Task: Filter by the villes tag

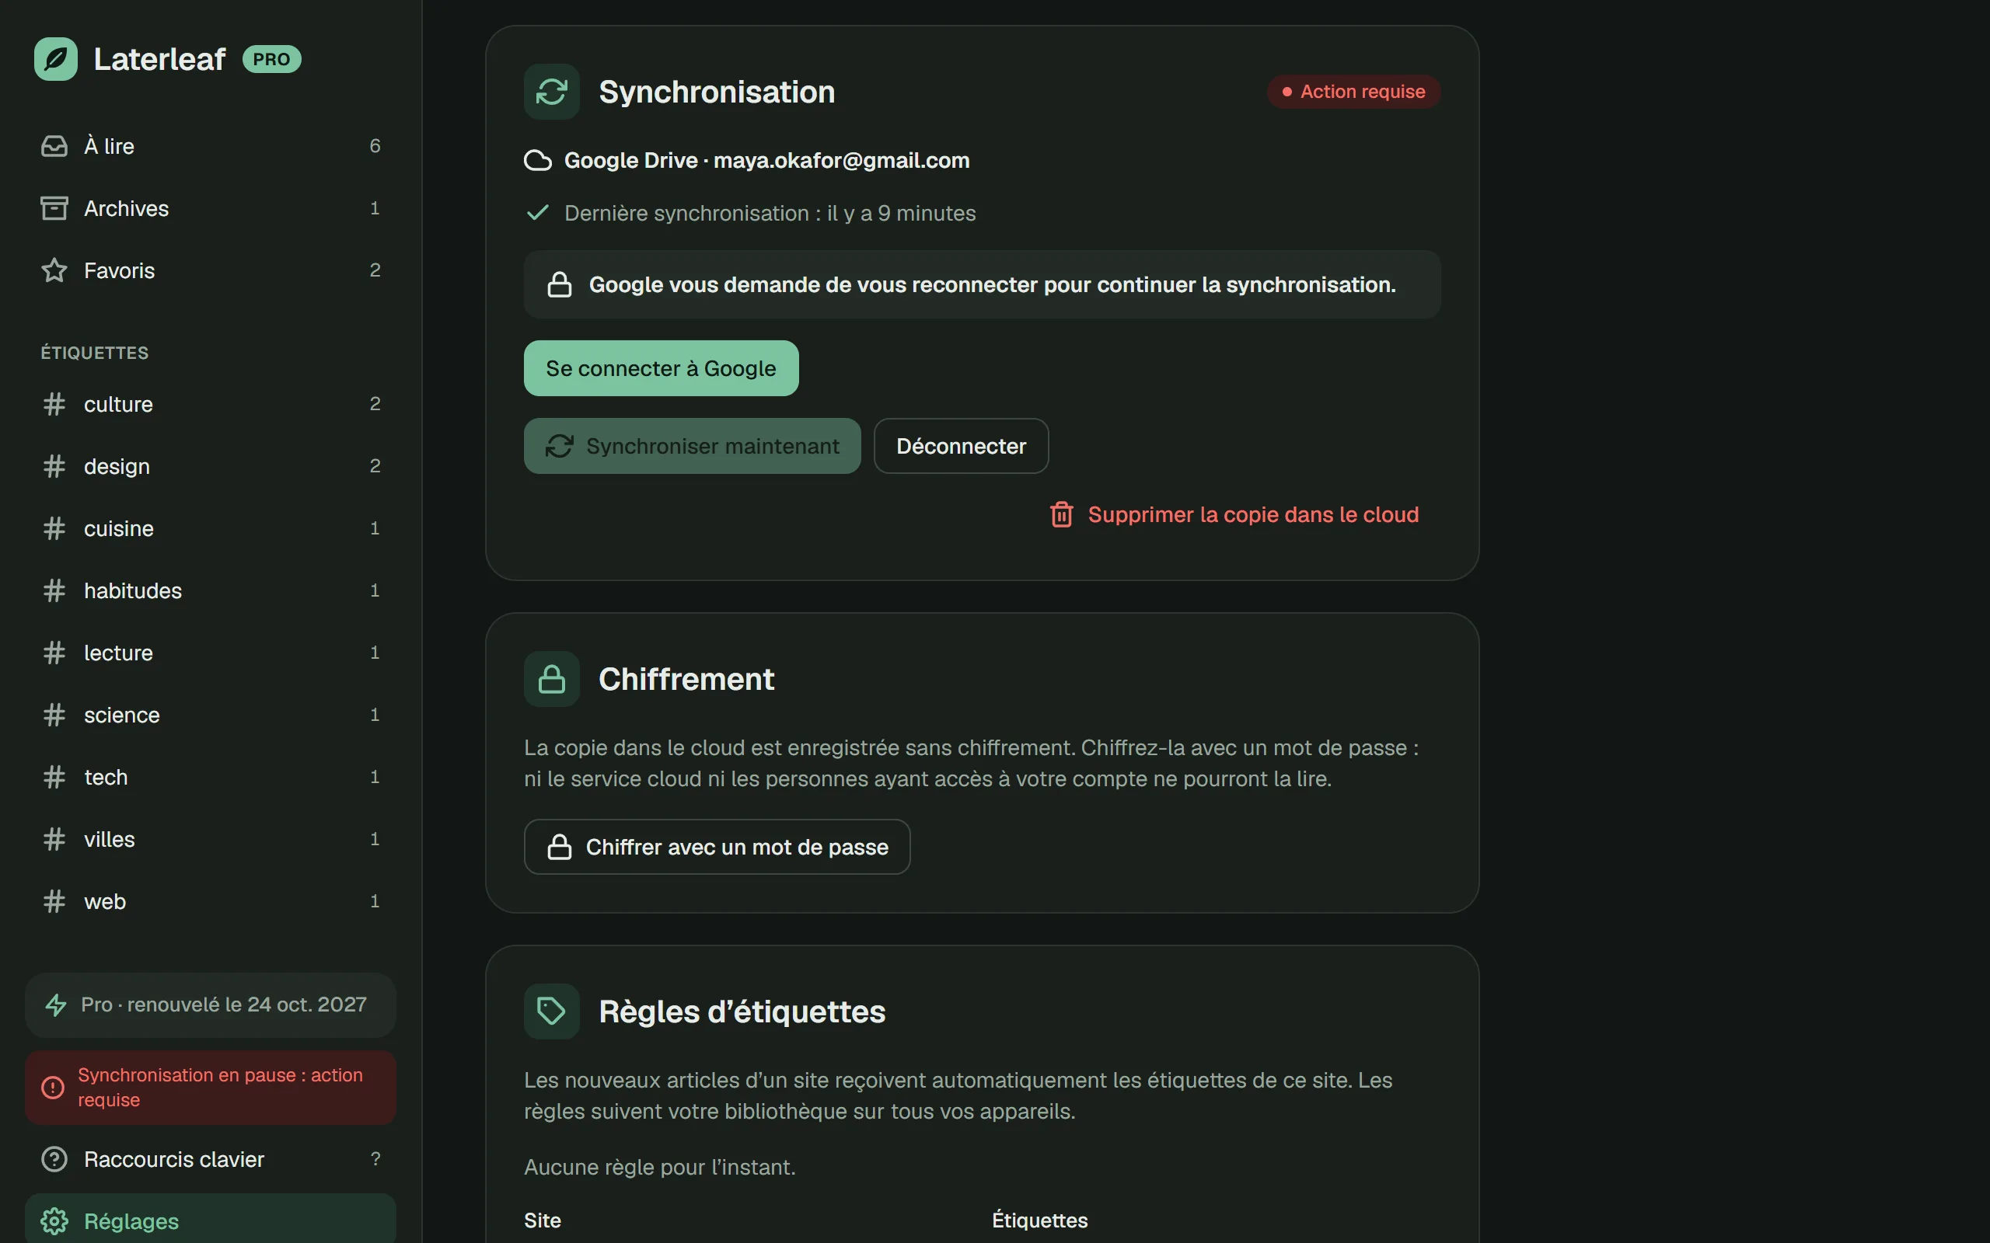Action: [211, 838]
